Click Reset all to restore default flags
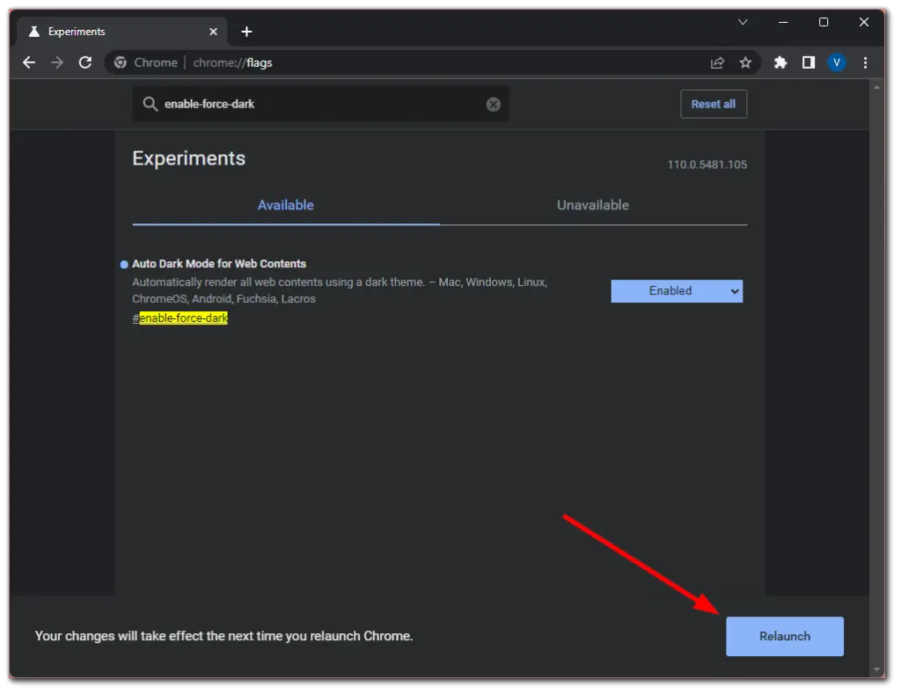The image size is (901, 694). 713,103
